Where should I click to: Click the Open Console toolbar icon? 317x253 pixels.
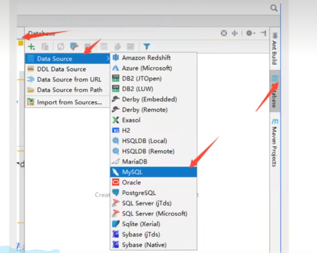[x=131, y=46]
